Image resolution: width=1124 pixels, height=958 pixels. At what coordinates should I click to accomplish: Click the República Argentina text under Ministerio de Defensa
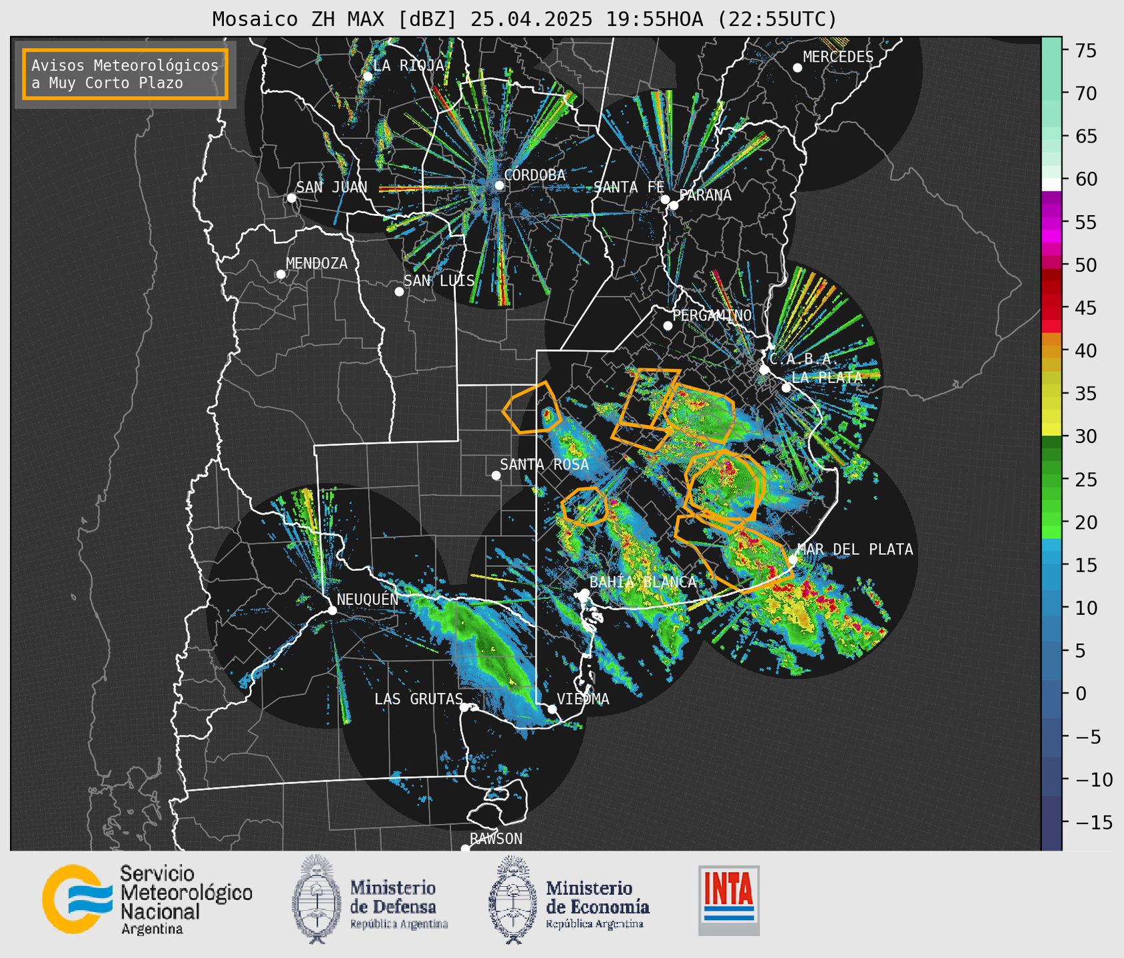(x=399, y=925)
